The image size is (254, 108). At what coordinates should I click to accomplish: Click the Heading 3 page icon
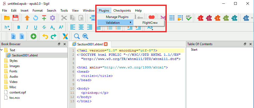22,36
